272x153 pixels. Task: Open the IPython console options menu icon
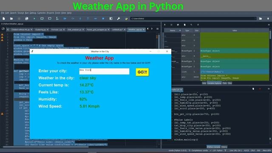click(269, 89)
